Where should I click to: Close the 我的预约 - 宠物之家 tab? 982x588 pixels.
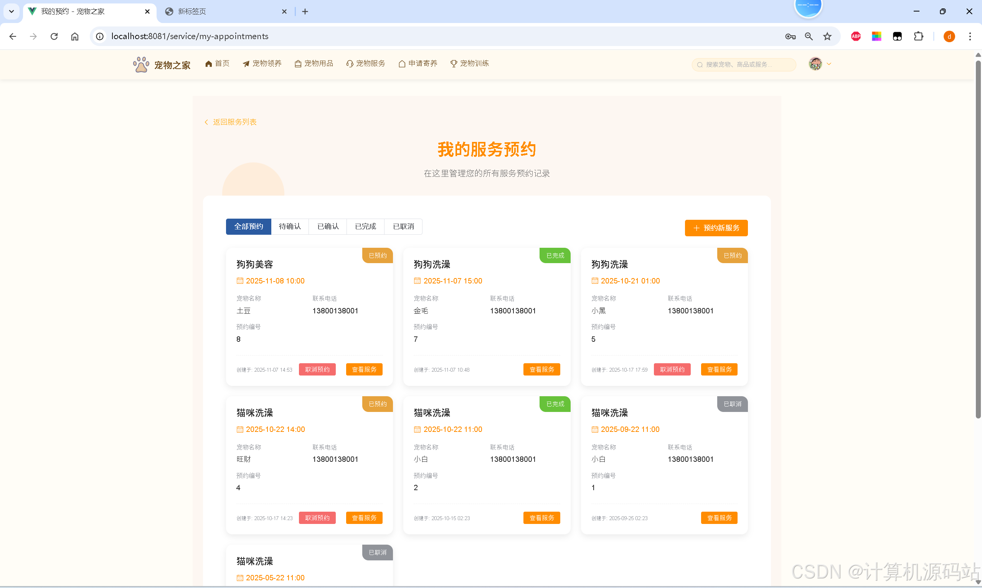(147, 12)
